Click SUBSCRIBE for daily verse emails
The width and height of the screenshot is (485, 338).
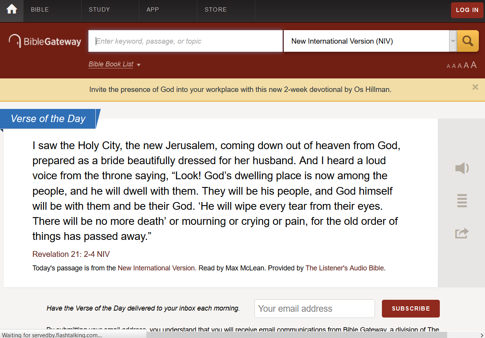[x=410, y=308]
